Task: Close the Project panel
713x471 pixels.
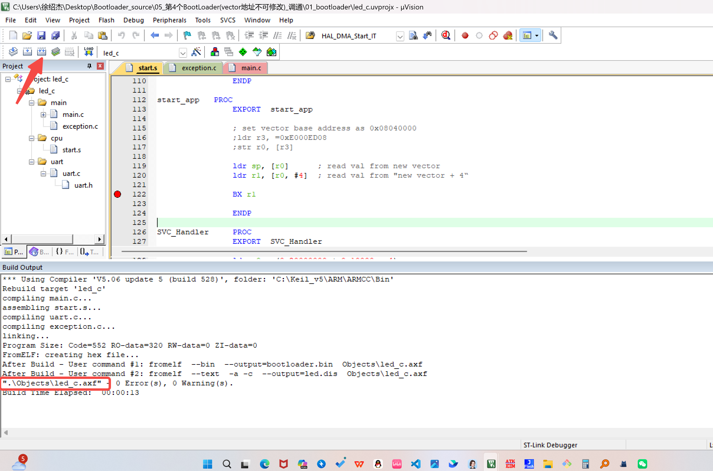Action: coord(100,66)
